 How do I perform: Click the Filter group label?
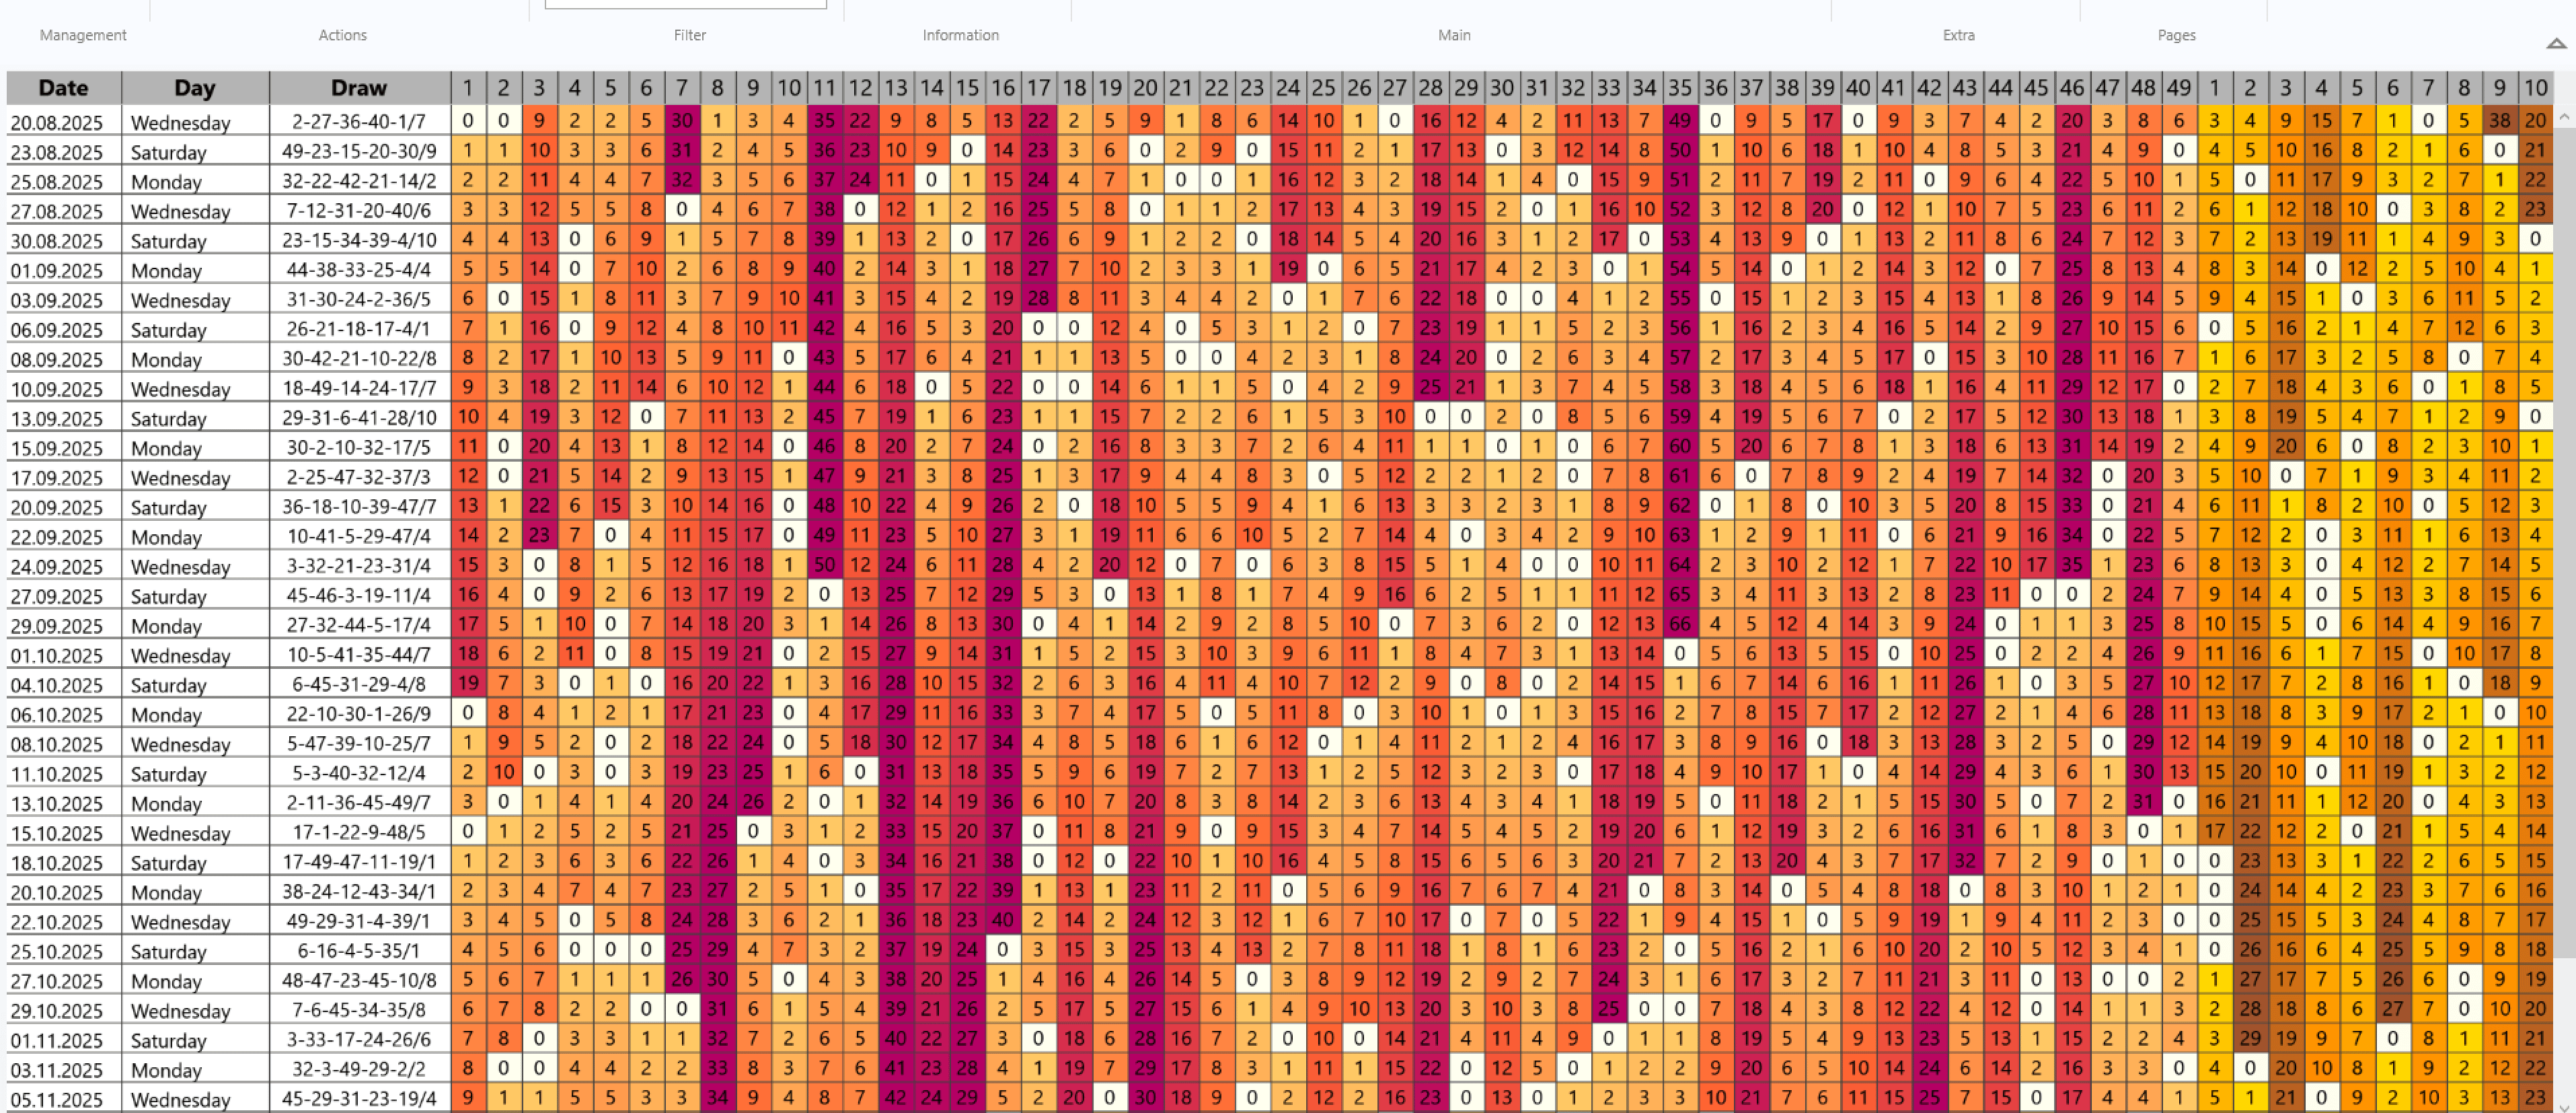tap(689, 35)
